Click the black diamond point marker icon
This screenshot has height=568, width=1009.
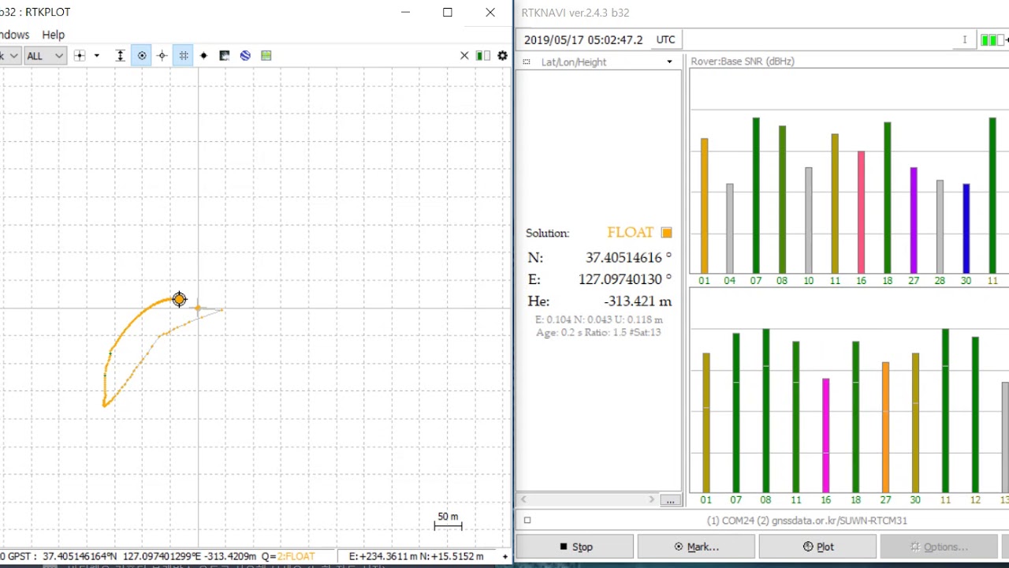tap(203, 55)
